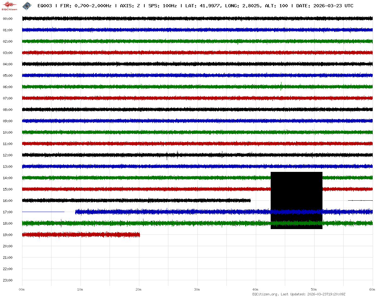Select the 06:00 hour label
Viewport: 379px width, 297px height.
pyautogui.click(x=8, y=87)
